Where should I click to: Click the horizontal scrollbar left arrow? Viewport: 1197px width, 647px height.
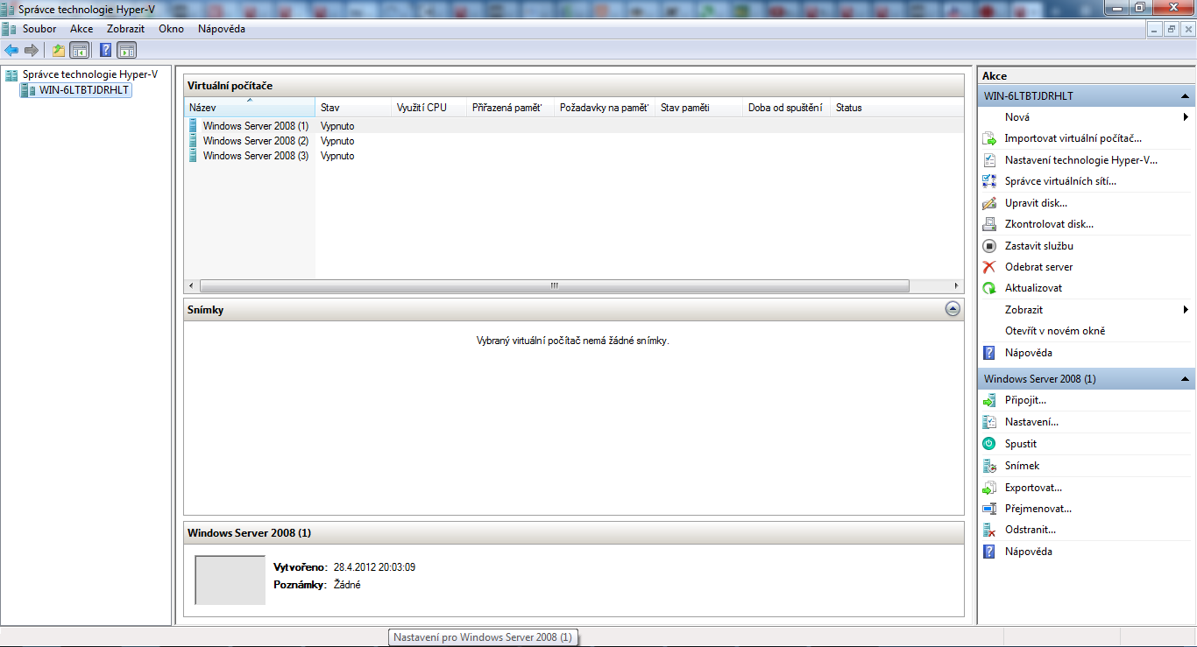(191, 286)
